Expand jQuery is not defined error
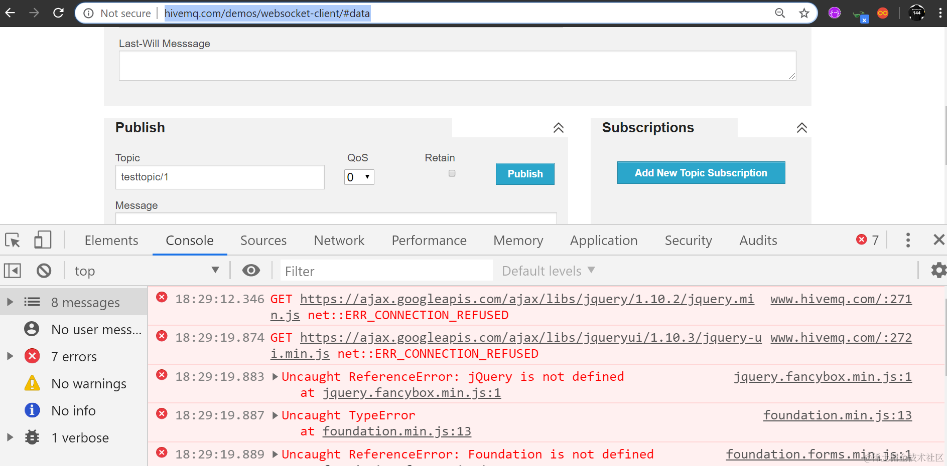The image size is (947, 466). [275, 377]
